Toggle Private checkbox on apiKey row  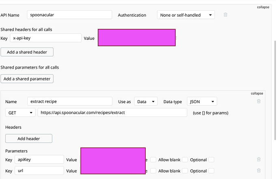(x=153, y=160)
